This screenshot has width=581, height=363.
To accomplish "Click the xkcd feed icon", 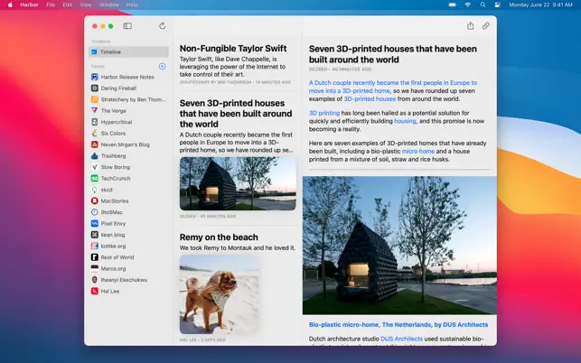I will 95,190.
